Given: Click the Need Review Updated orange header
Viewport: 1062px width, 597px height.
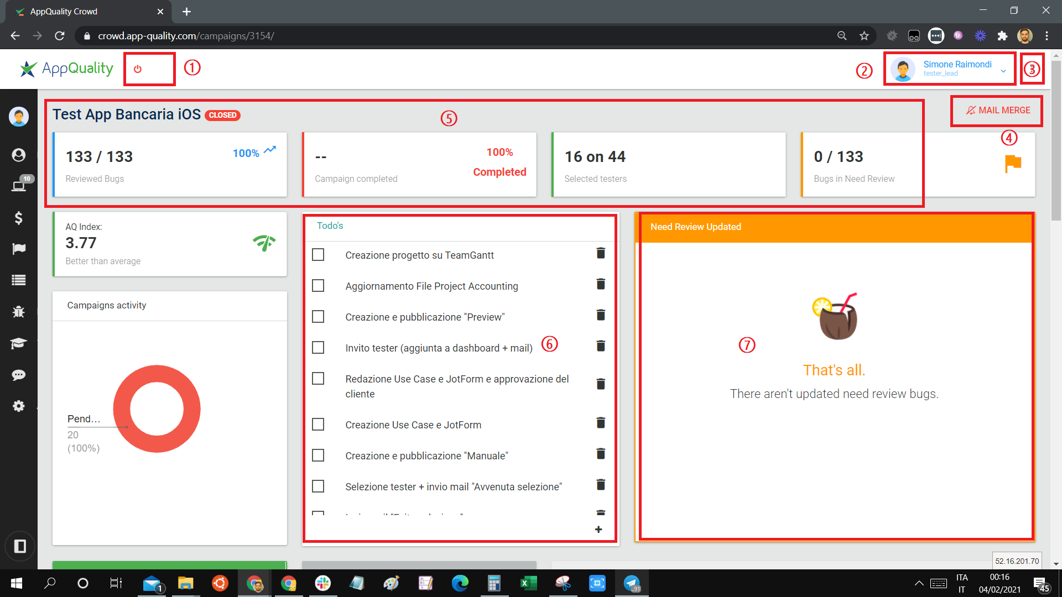Looking at the screenshot, I should pos(835,227).
